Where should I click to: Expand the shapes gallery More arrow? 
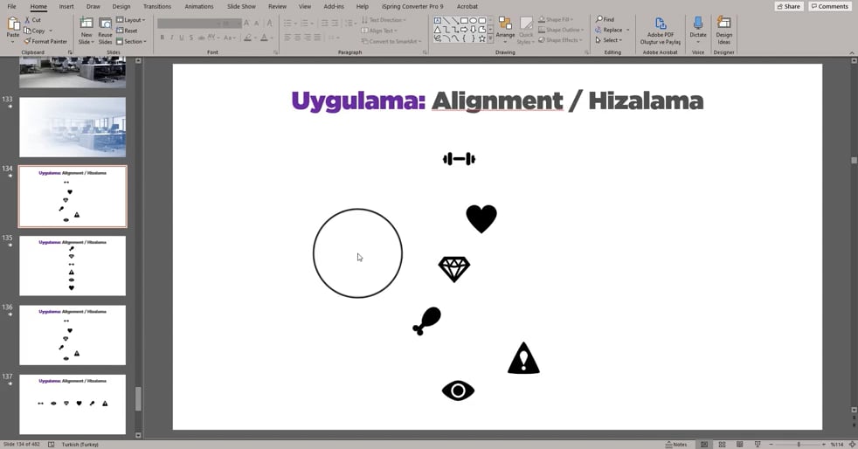pos(490,38)
